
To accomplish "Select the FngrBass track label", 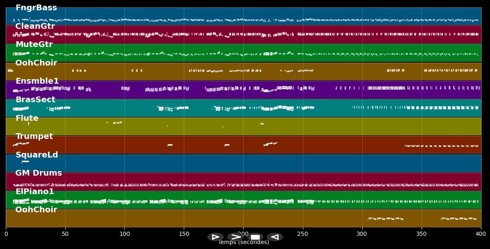I will click(x=36, y=8).
